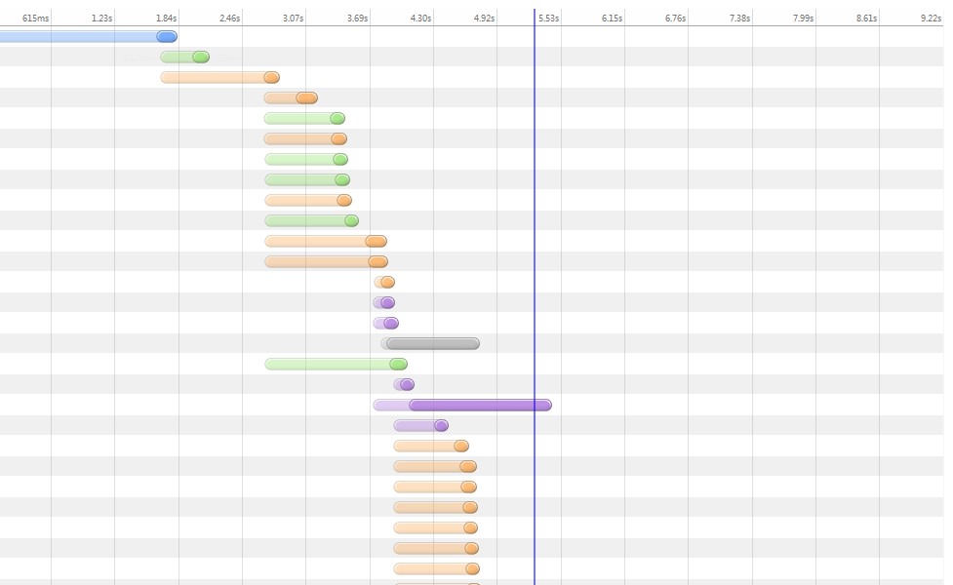Select the blue request bar at the top
Screen dimensions: 953x585
[x=88, y=36]
